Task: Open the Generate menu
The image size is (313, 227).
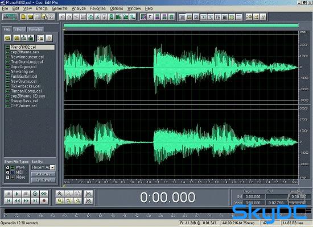Action: [x=60, y=9]
